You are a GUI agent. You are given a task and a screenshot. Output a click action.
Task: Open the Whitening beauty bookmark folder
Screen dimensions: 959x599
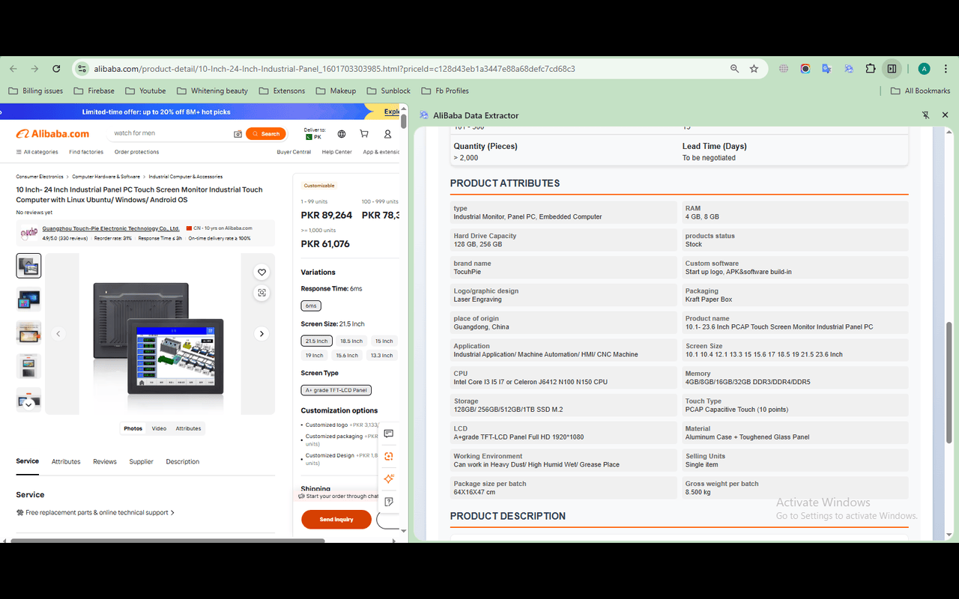coord(213,91)
